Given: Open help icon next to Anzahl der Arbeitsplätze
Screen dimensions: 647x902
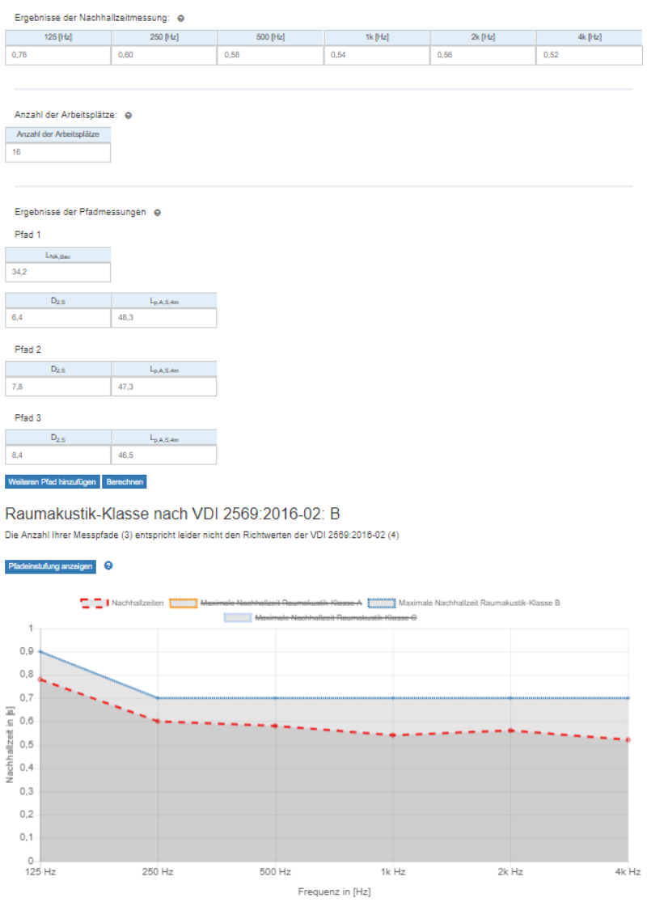Looking at the screenshot, I should (x=129, y=116).
